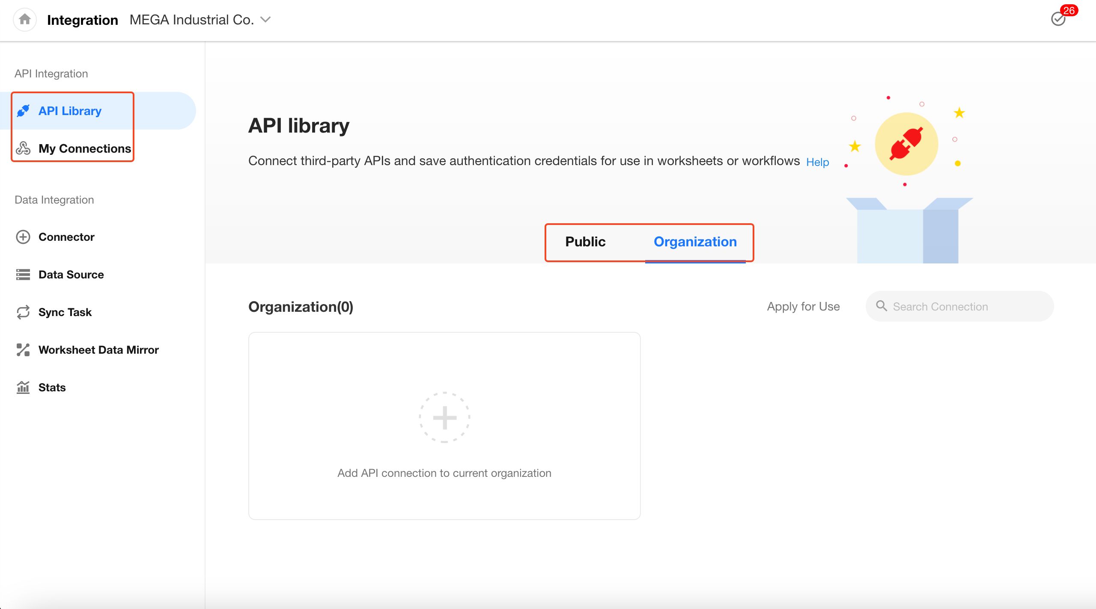Click the Worksheet Data Mirror icon
Screen dimensions: 1096x609
tap(23, 350)
